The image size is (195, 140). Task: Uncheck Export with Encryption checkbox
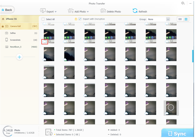[x=80, y=19]
